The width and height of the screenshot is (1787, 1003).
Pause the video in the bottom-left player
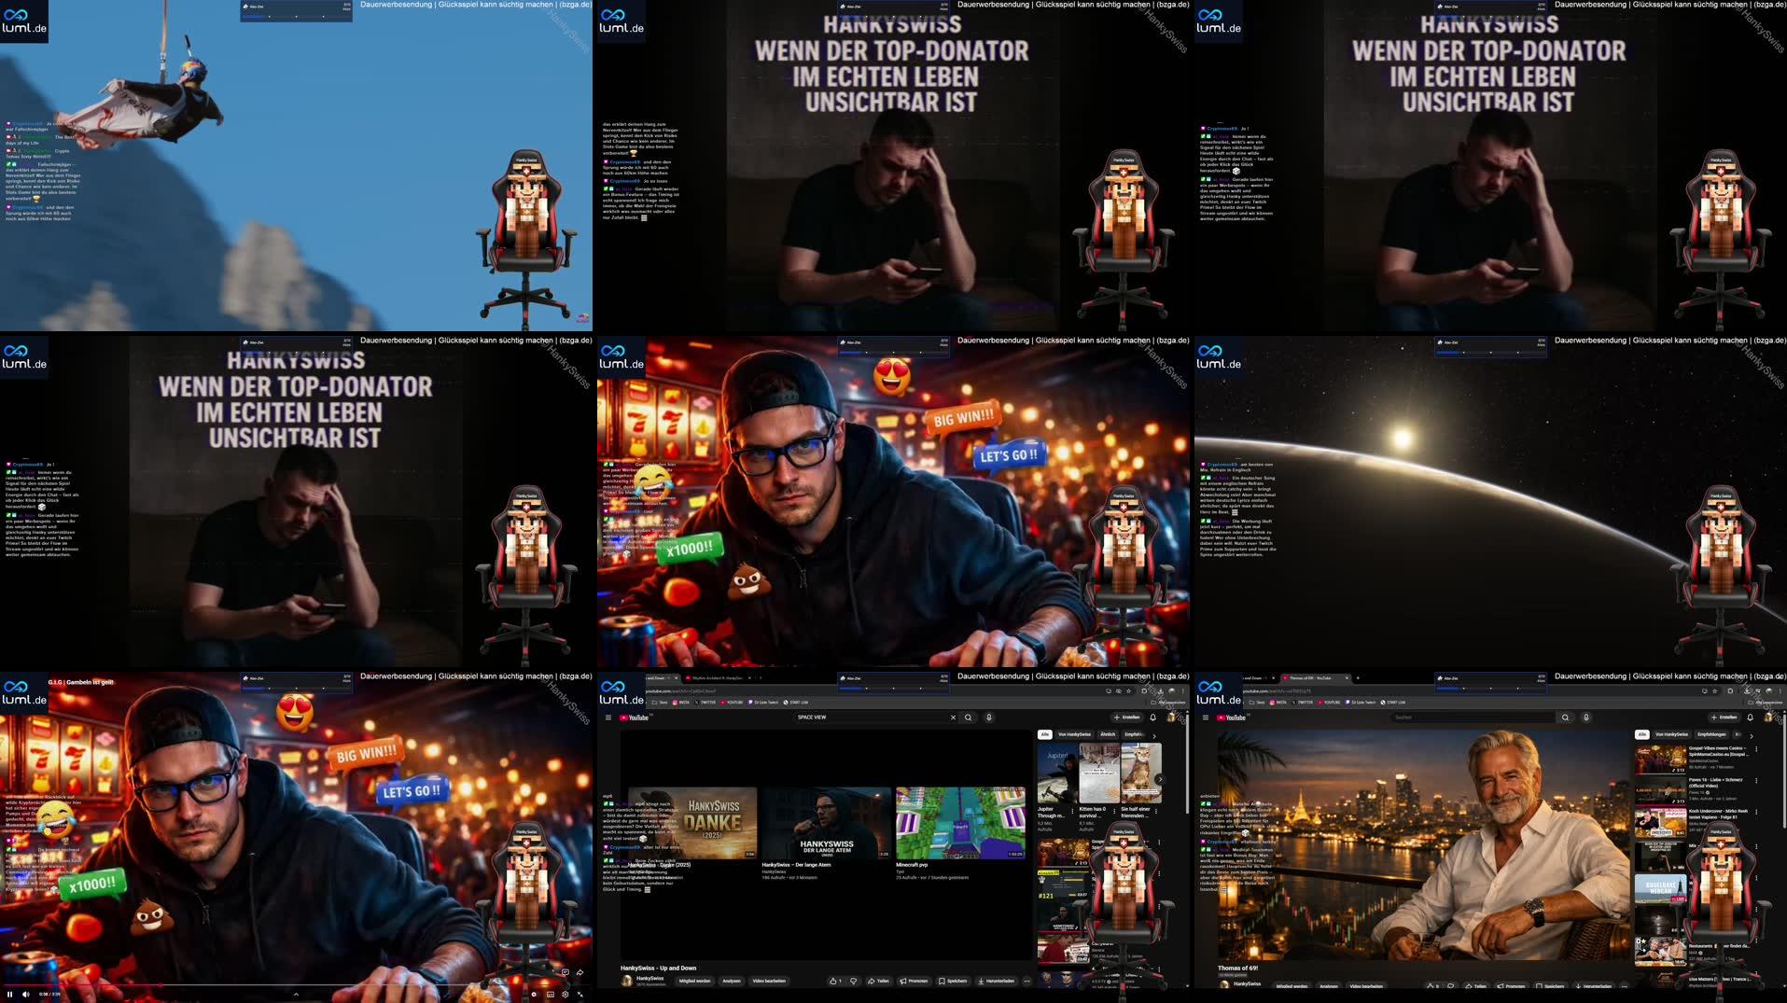tap(11, 994)
